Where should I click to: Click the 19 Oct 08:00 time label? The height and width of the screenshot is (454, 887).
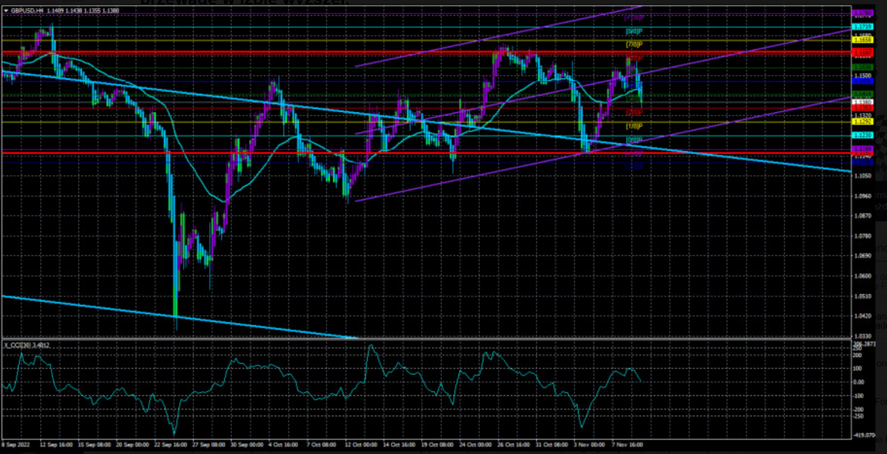pyautogui.click(x=438, y=445)
